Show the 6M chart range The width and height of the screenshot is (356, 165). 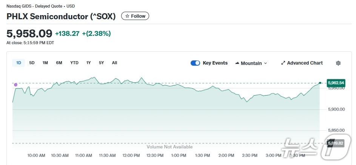click(x=59, y=63)
